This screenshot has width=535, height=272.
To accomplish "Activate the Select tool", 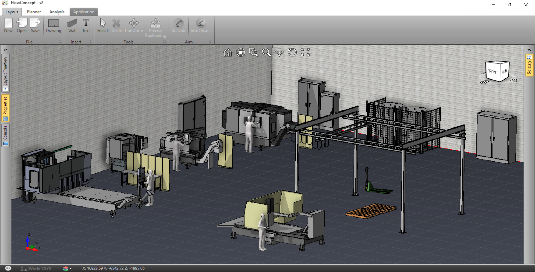I will (x=103, y=26).
